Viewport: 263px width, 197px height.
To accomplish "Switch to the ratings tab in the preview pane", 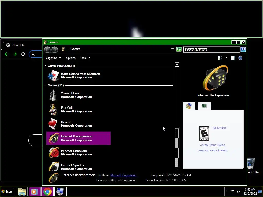I will point(189,106).
